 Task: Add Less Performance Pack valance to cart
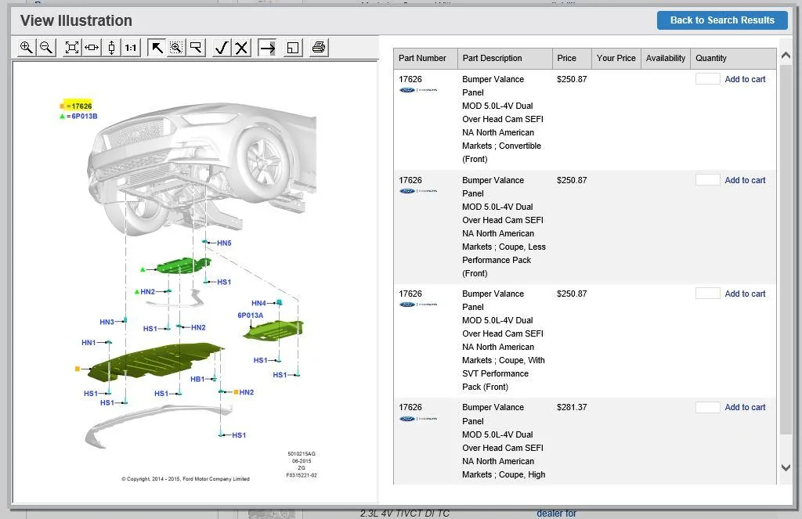pos(745,180)
